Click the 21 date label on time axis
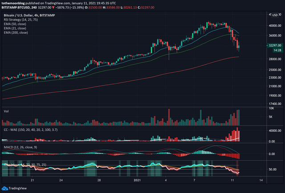 click(33, 180)
